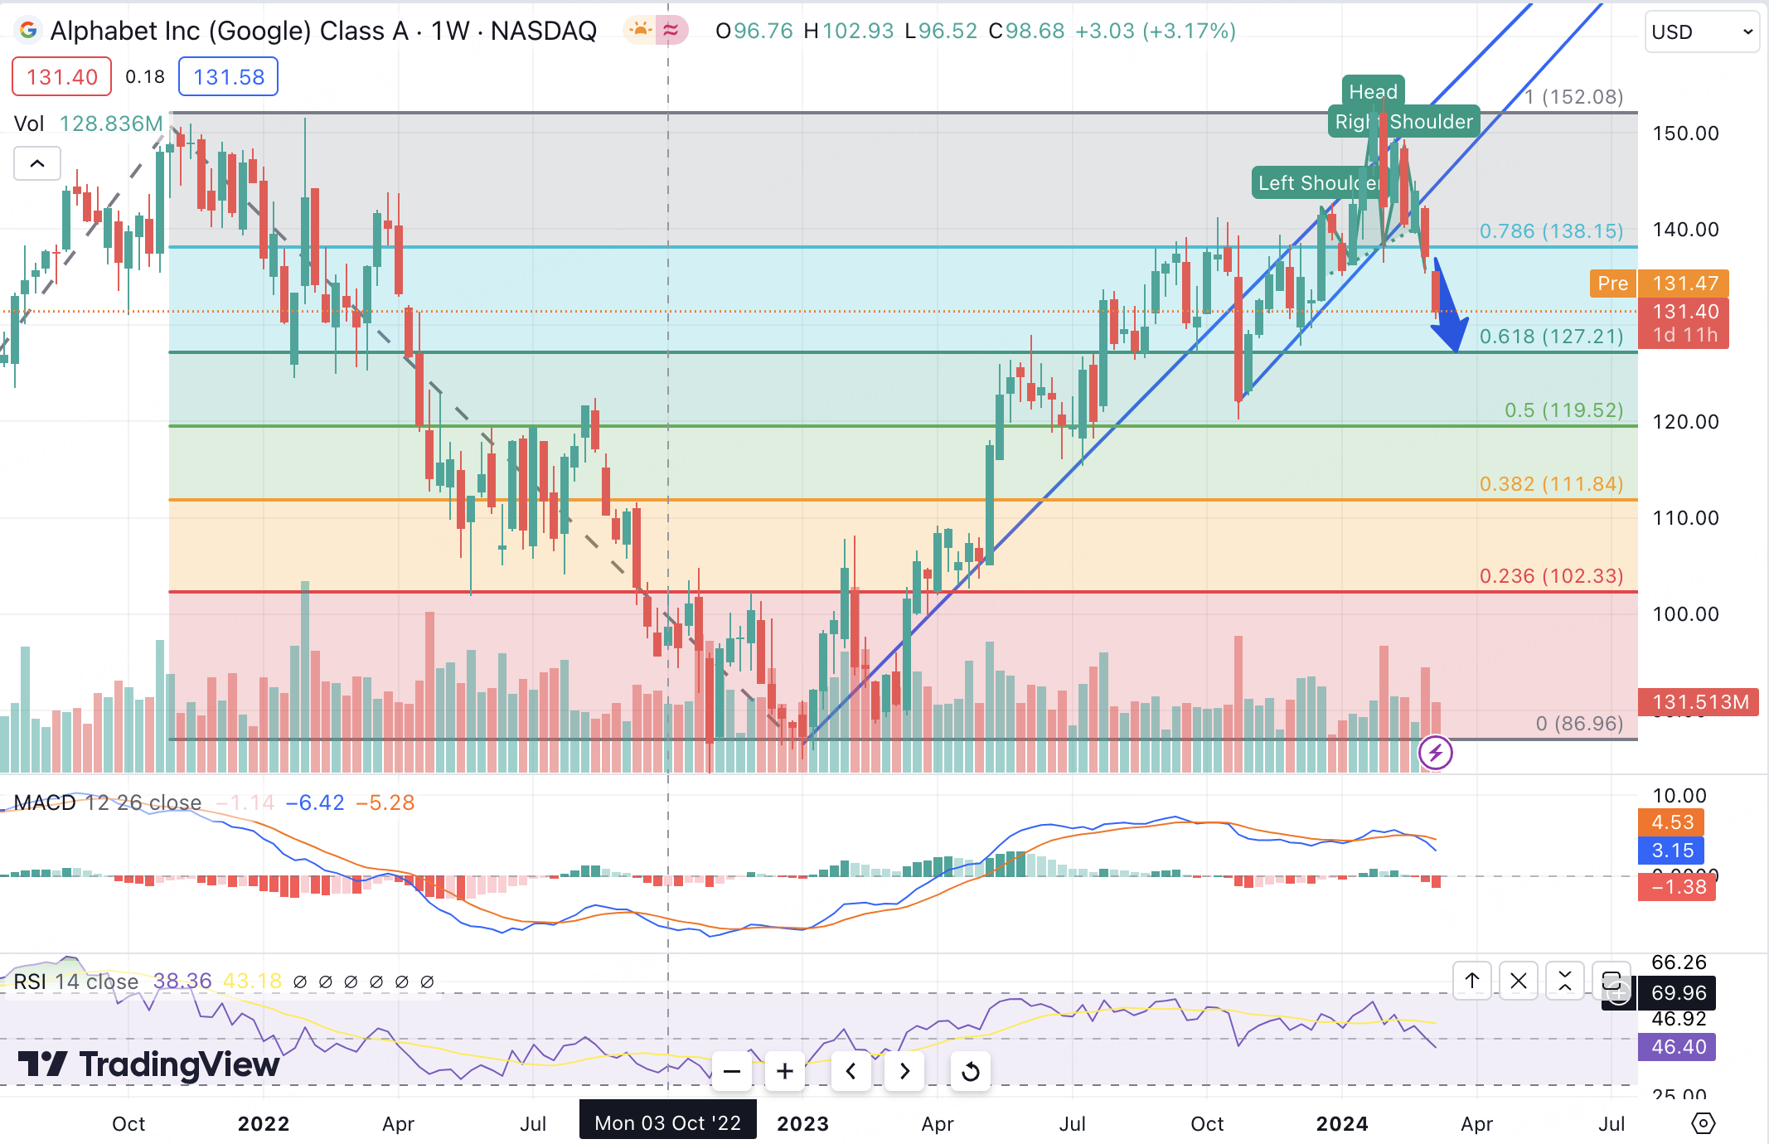
Task: Click the C98.68 close value in header
Action: 1026,31
